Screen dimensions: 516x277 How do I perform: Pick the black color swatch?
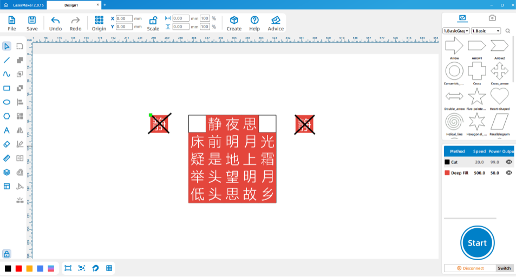point(8,268)
